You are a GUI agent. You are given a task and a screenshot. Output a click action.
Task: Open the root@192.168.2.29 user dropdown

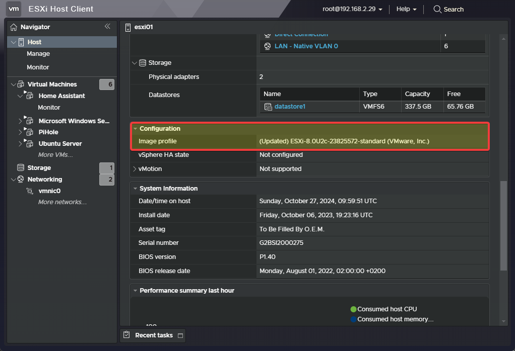[352, 9]
